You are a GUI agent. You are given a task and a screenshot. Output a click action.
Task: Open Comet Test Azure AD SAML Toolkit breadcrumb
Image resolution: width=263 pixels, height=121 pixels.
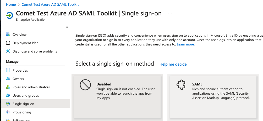pos(50,4)
